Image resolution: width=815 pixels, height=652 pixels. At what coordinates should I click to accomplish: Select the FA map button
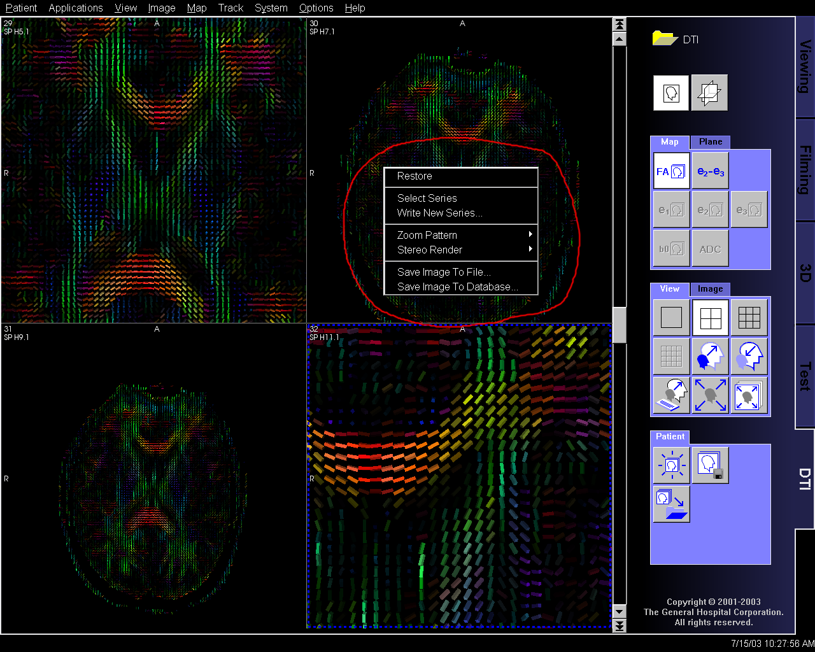(671, 171)
